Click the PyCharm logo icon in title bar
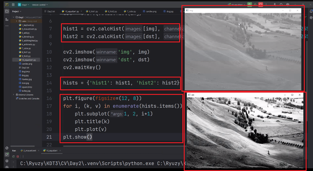 coord(7,5)
